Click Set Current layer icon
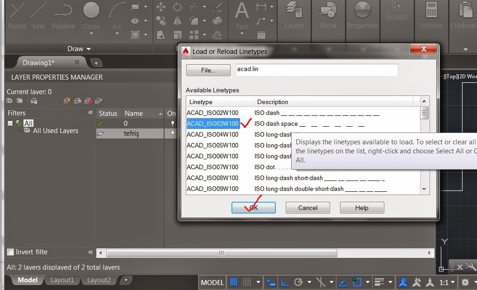 tap(99, 101)
